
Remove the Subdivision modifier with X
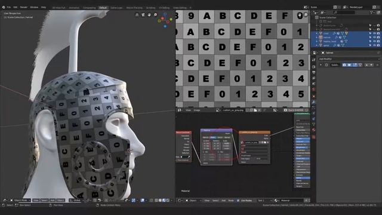(x=377, y=65)
